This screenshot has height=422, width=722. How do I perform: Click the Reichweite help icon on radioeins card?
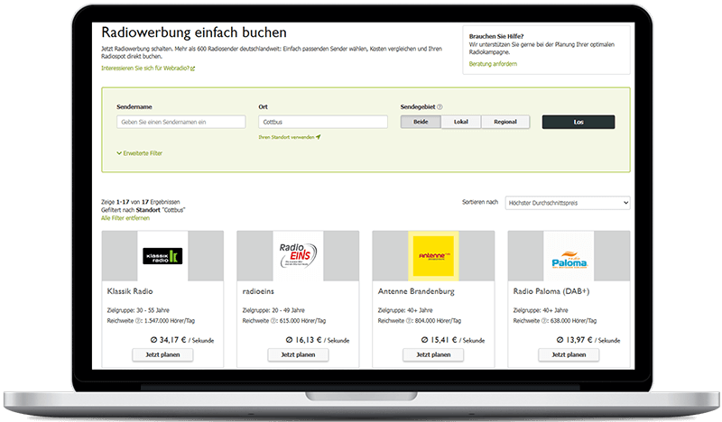tap(273, 321)
